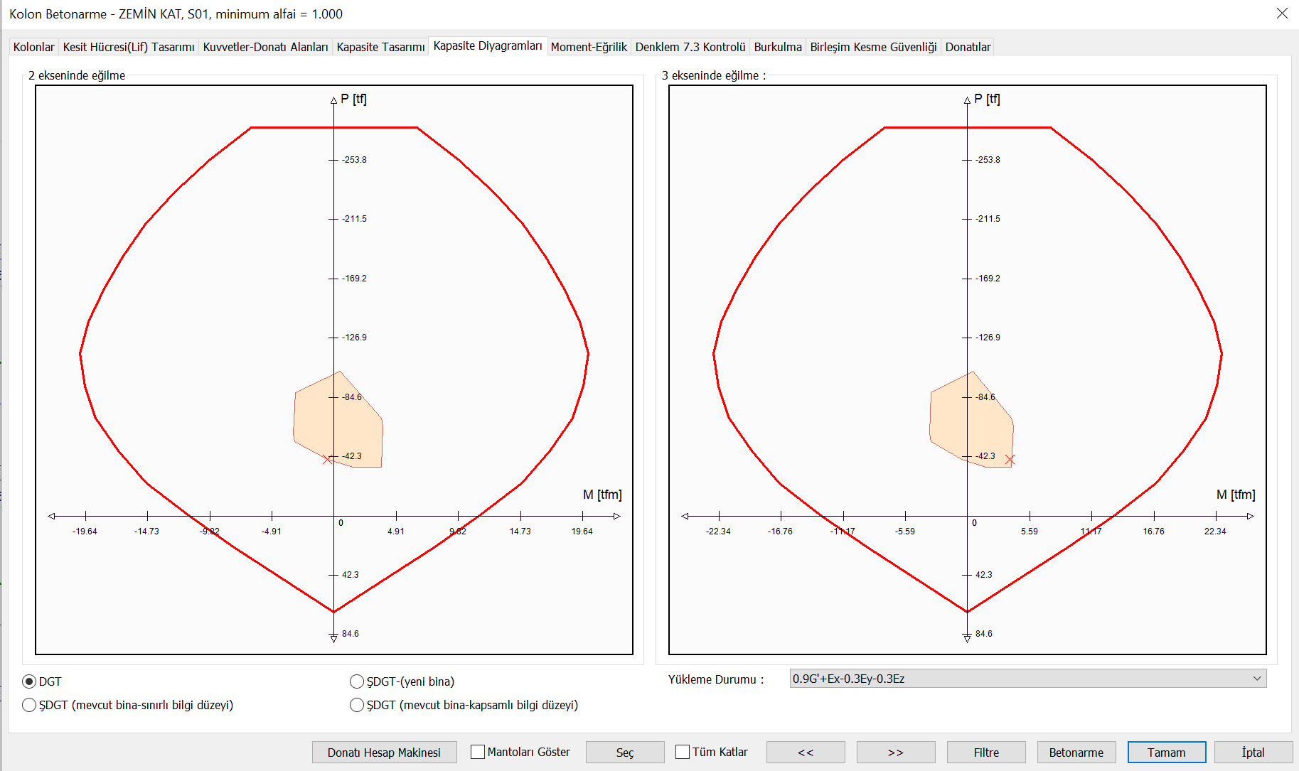Switch to the Kolonlar tab
The height and width of the screenshot is (771, 1299).
tap(33, 46)
